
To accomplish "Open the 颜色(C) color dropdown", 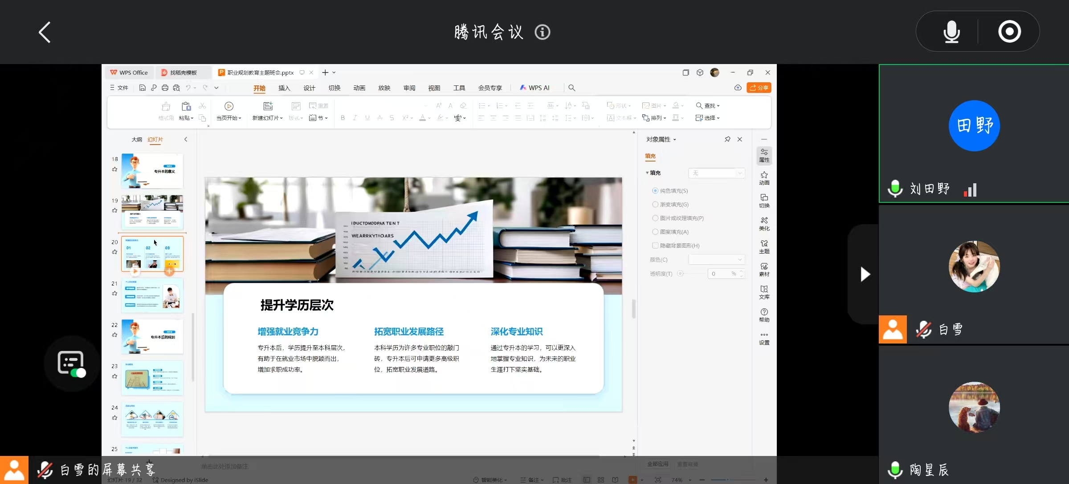I will (x=717, y=259).
